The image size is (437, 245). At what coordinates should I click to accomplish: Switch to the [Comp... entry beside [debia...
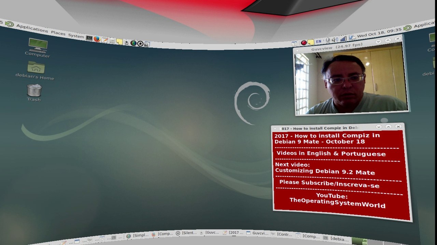[308, 236]
